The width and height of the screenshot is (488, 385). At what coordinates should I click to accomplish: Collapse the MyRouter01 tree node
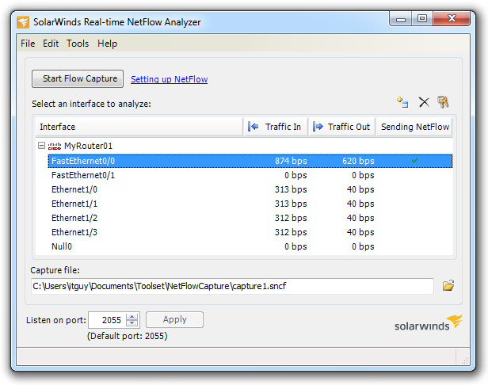click(x=41, y=145)
